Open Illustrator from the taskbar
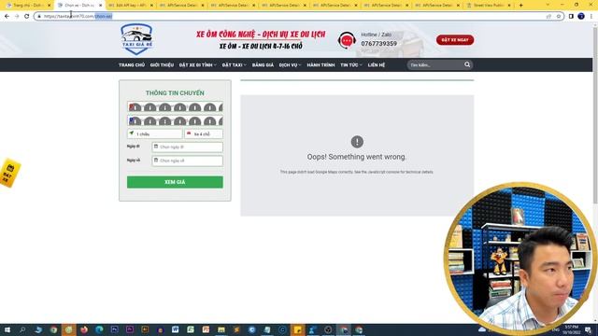The height and width of the screenshot is (336, 598). tap(145, 329)
